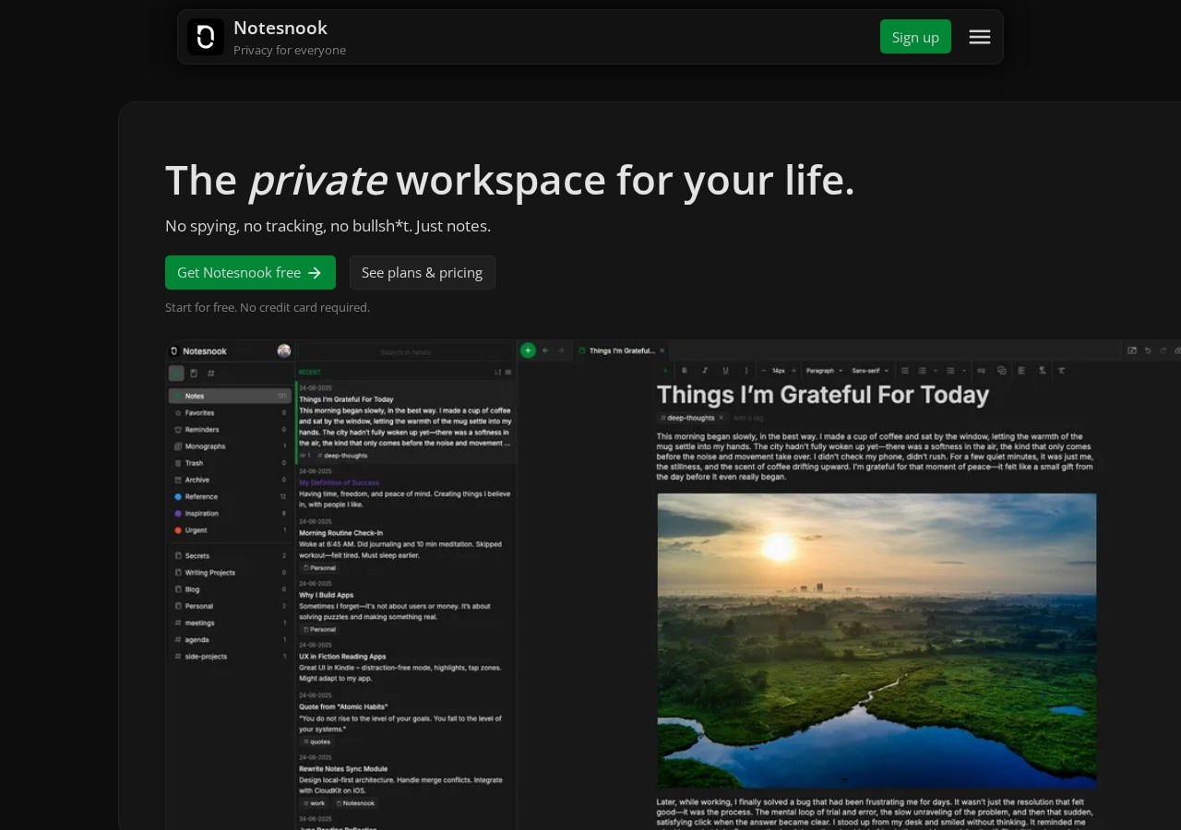
Task: Open note 'Quote from Atomic Habits'
Action: coord(405,719)
